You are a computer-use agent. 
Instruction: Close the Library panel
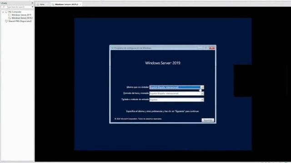tap(32, 3)
